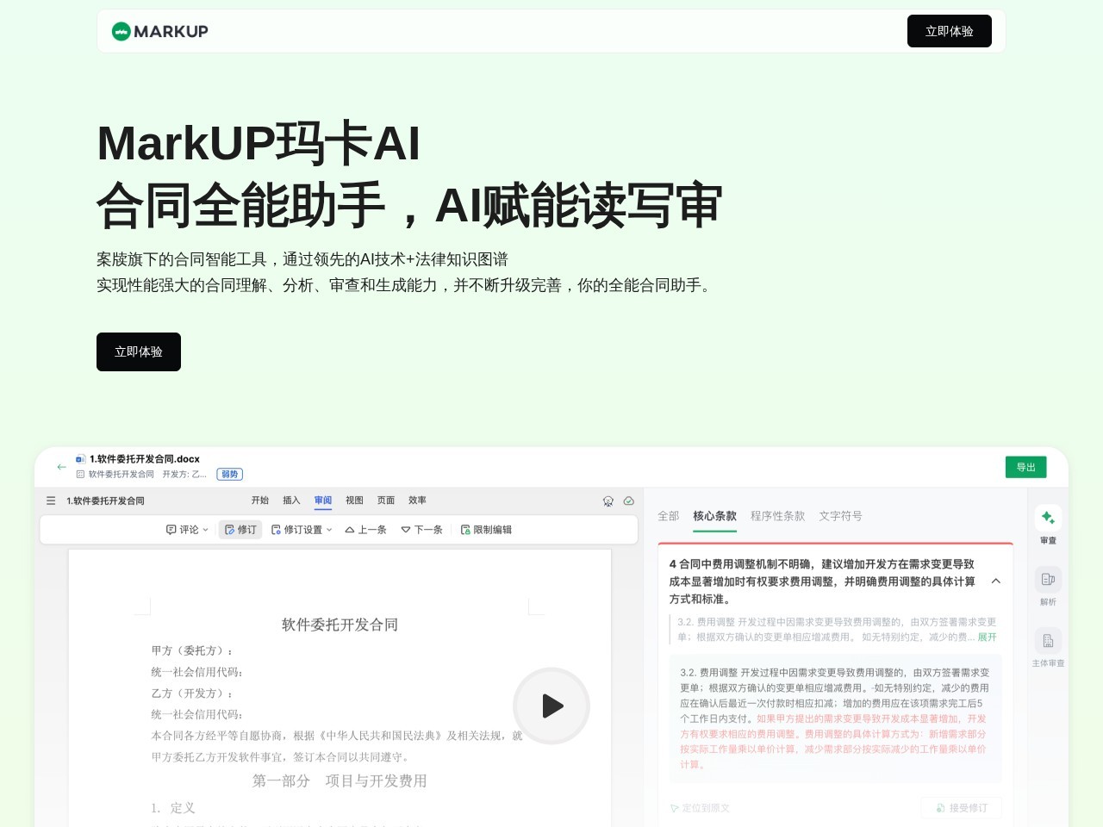1103x827 pixels.
Task: Collapse issue 4 card with the chevron
Action: point(996,581)
